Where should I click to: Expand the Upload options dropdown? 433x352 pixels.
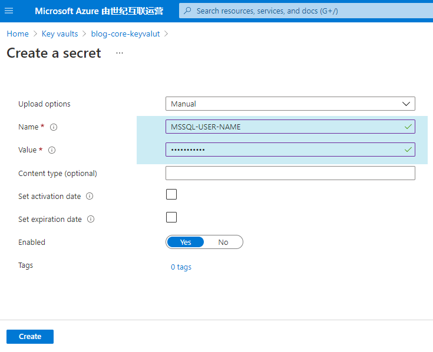point(290,104)
